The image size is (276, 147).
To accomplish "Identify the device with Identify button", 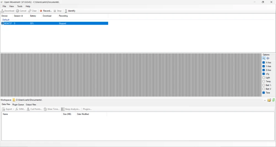I will pos(70,11).
